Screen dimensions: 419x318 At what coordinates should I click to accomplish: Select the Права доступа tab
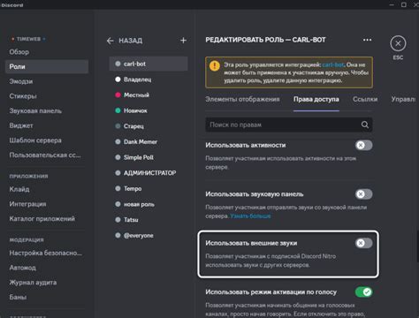click(316, 99)
